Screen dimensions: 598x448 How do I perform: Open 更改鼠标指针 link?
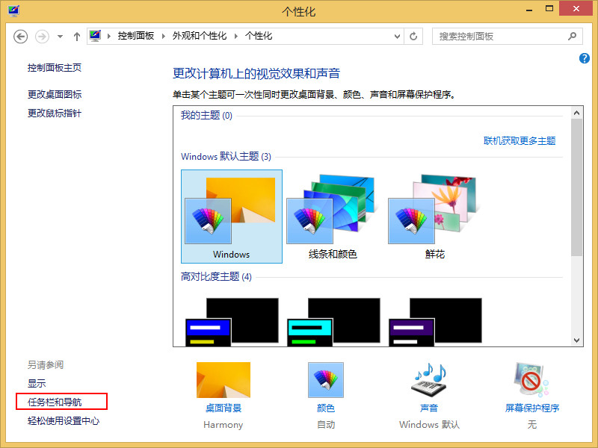(55, 113)
